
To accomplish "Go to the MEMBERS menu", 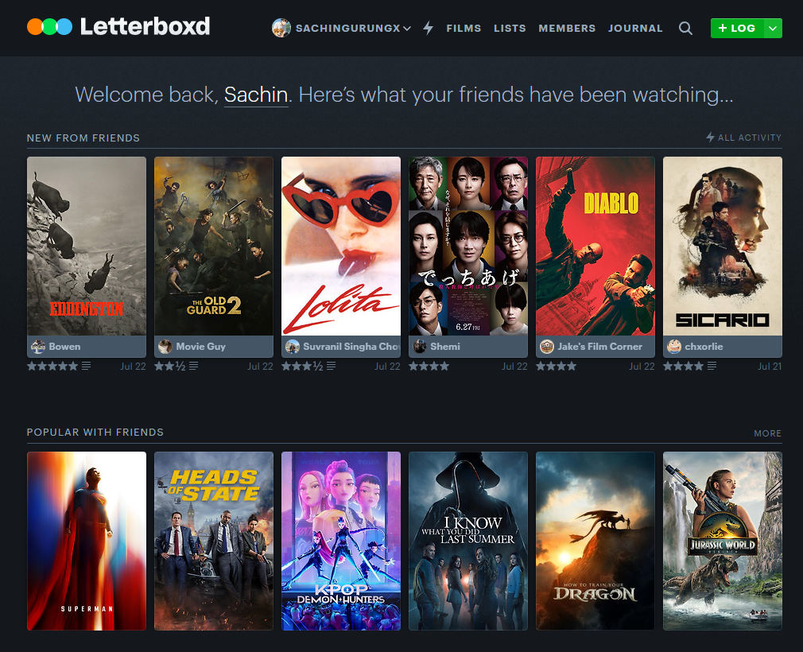I will (567, 28).
